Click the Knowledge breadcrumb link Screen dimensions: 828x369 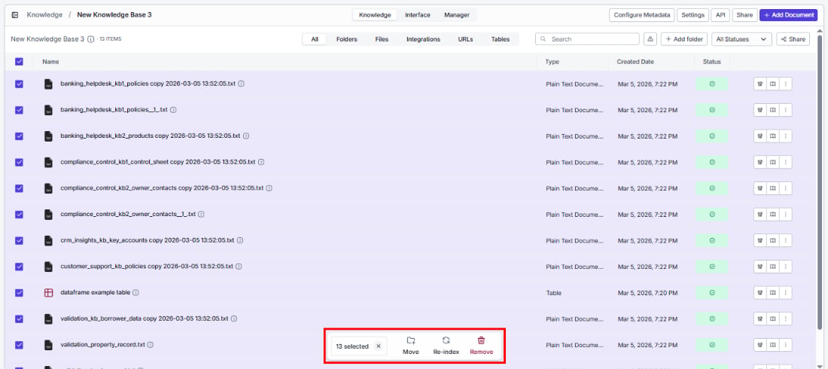point(44,15)
